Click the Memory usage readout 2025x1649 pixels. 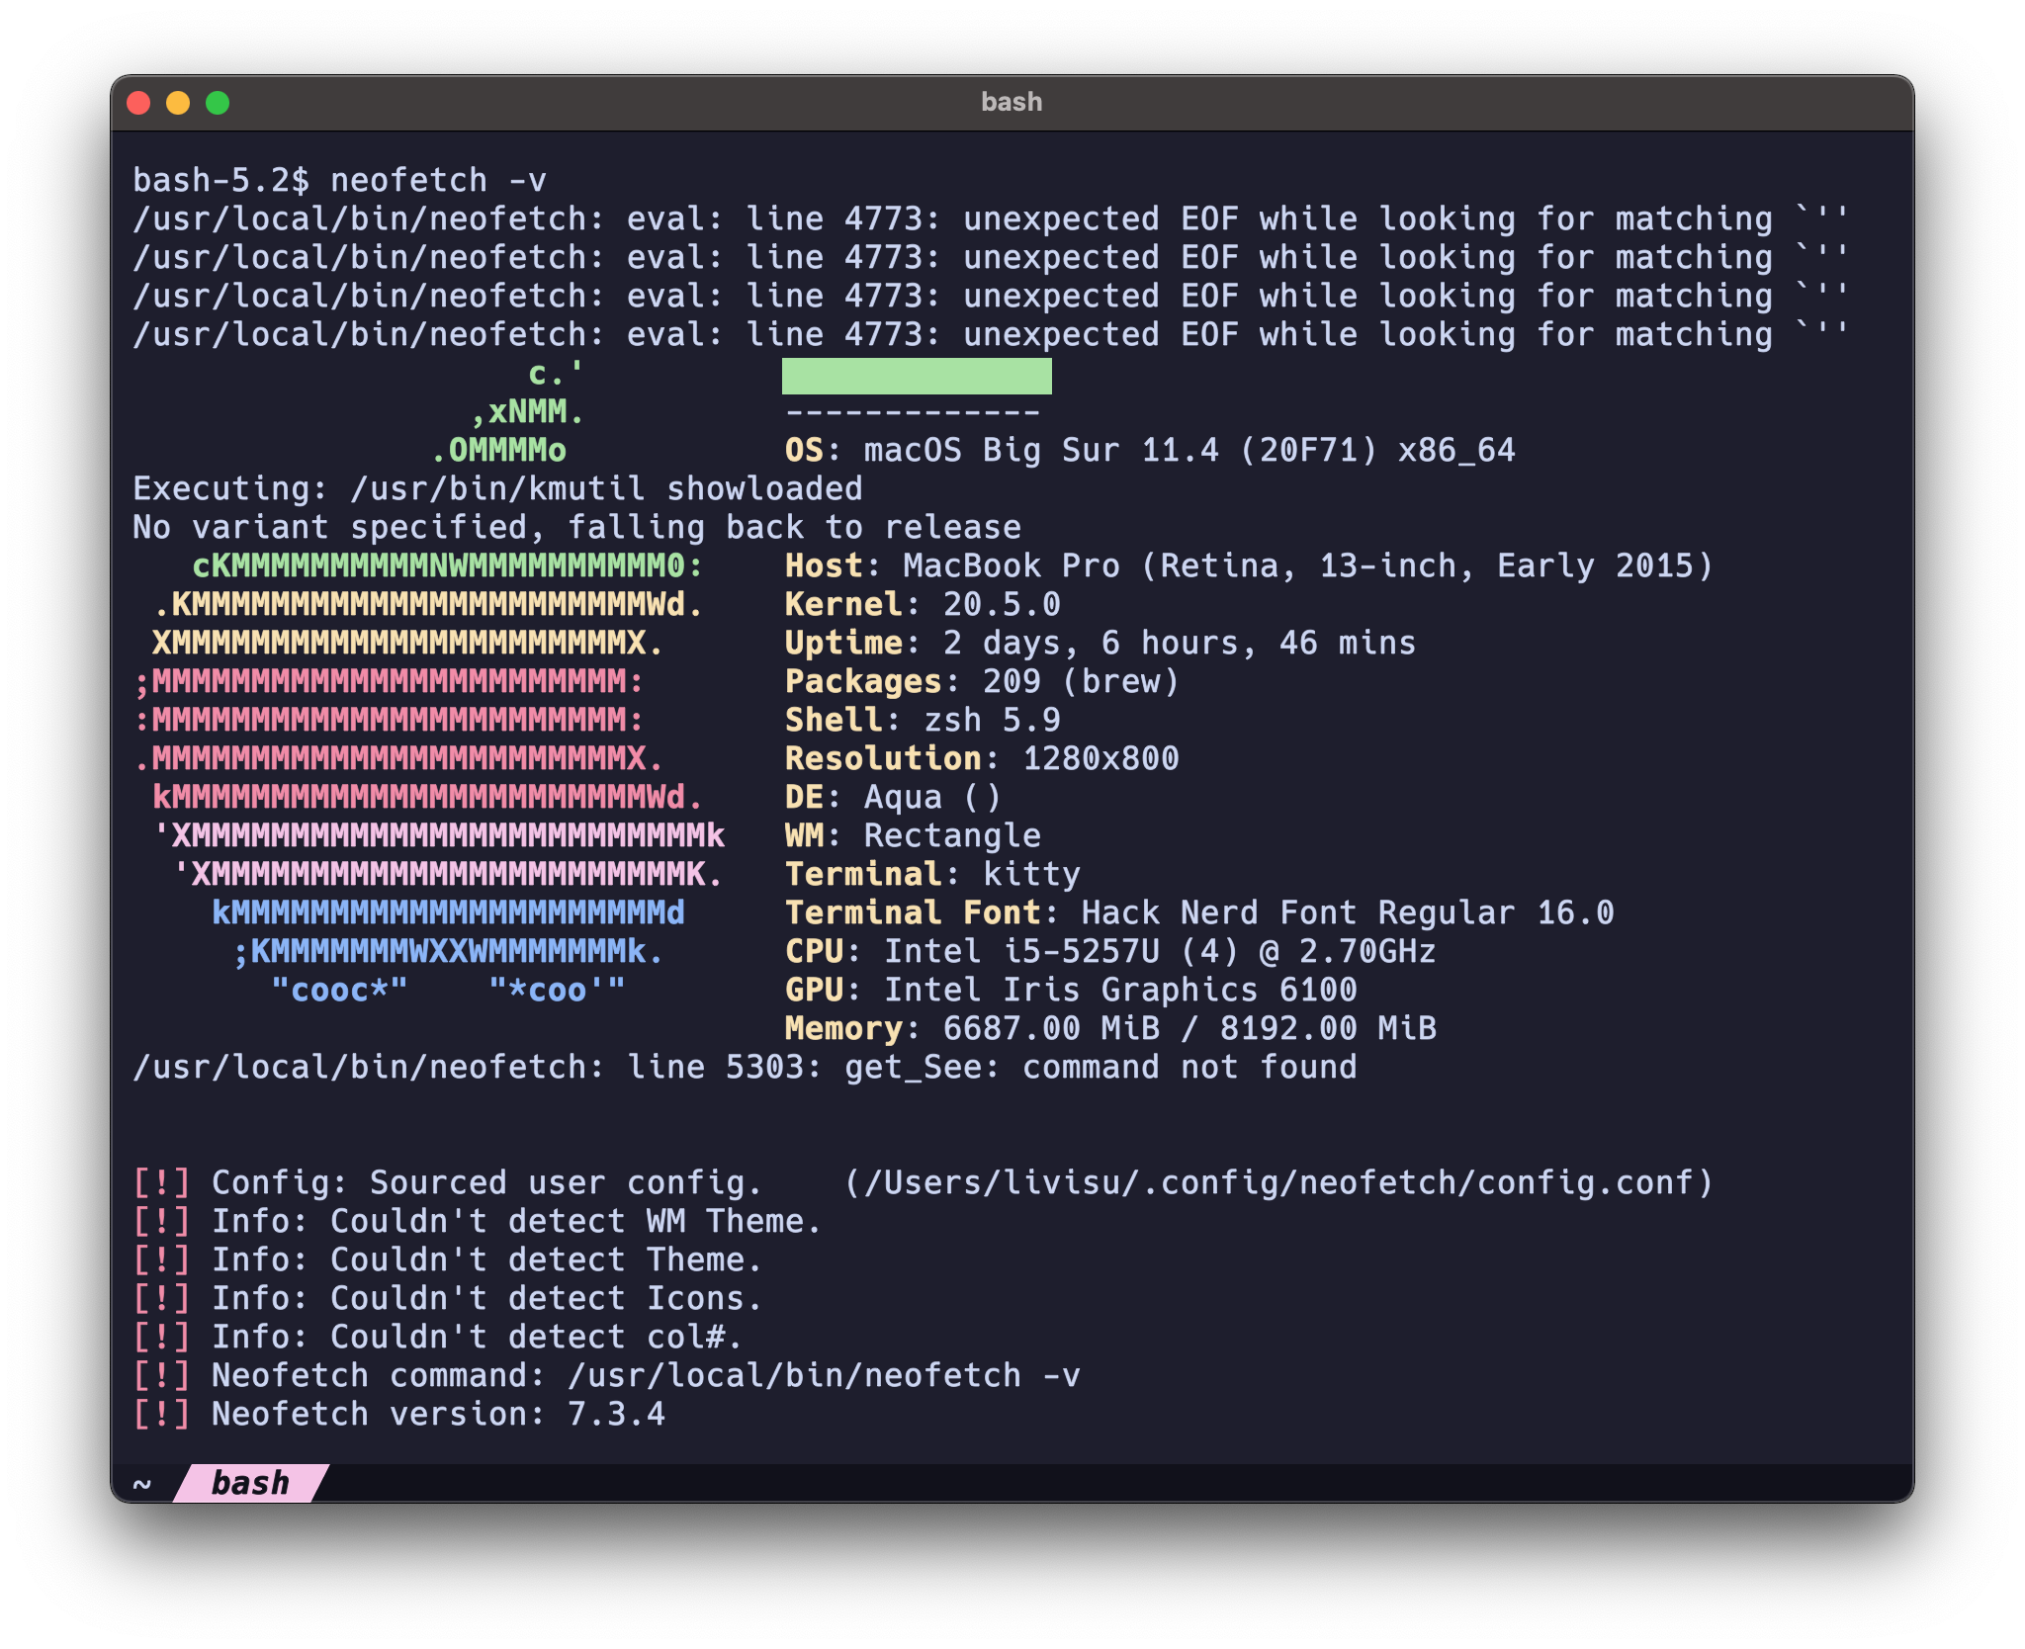[x=1107, y=1028]
